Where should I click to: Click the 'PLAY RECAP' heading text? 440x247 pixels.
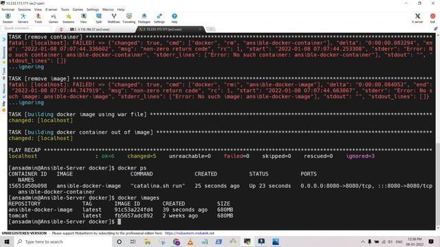point(25,150)
